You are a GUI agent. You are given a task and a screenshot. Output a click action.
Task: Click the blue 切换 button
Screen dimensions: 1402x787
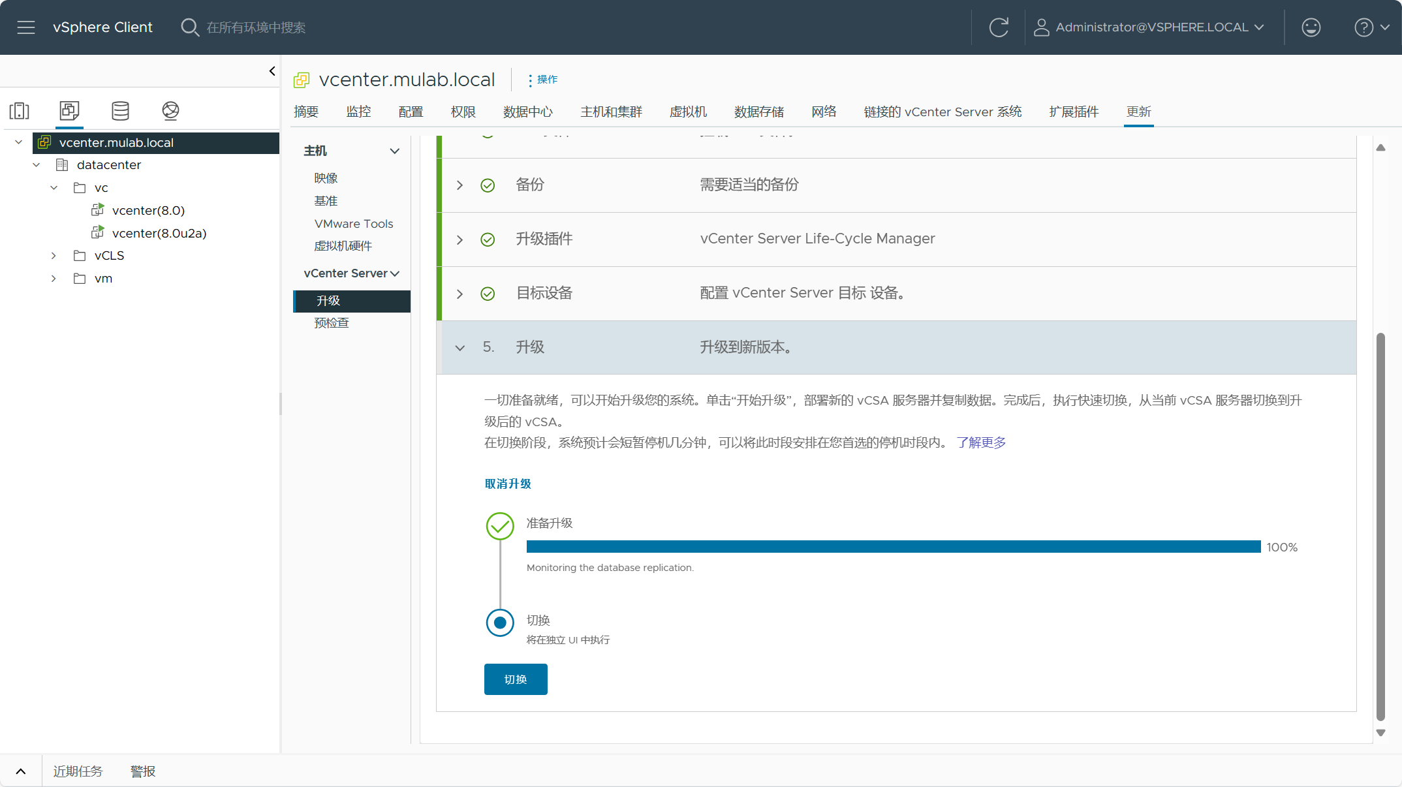pyautogui.click(x=516, y=679)
